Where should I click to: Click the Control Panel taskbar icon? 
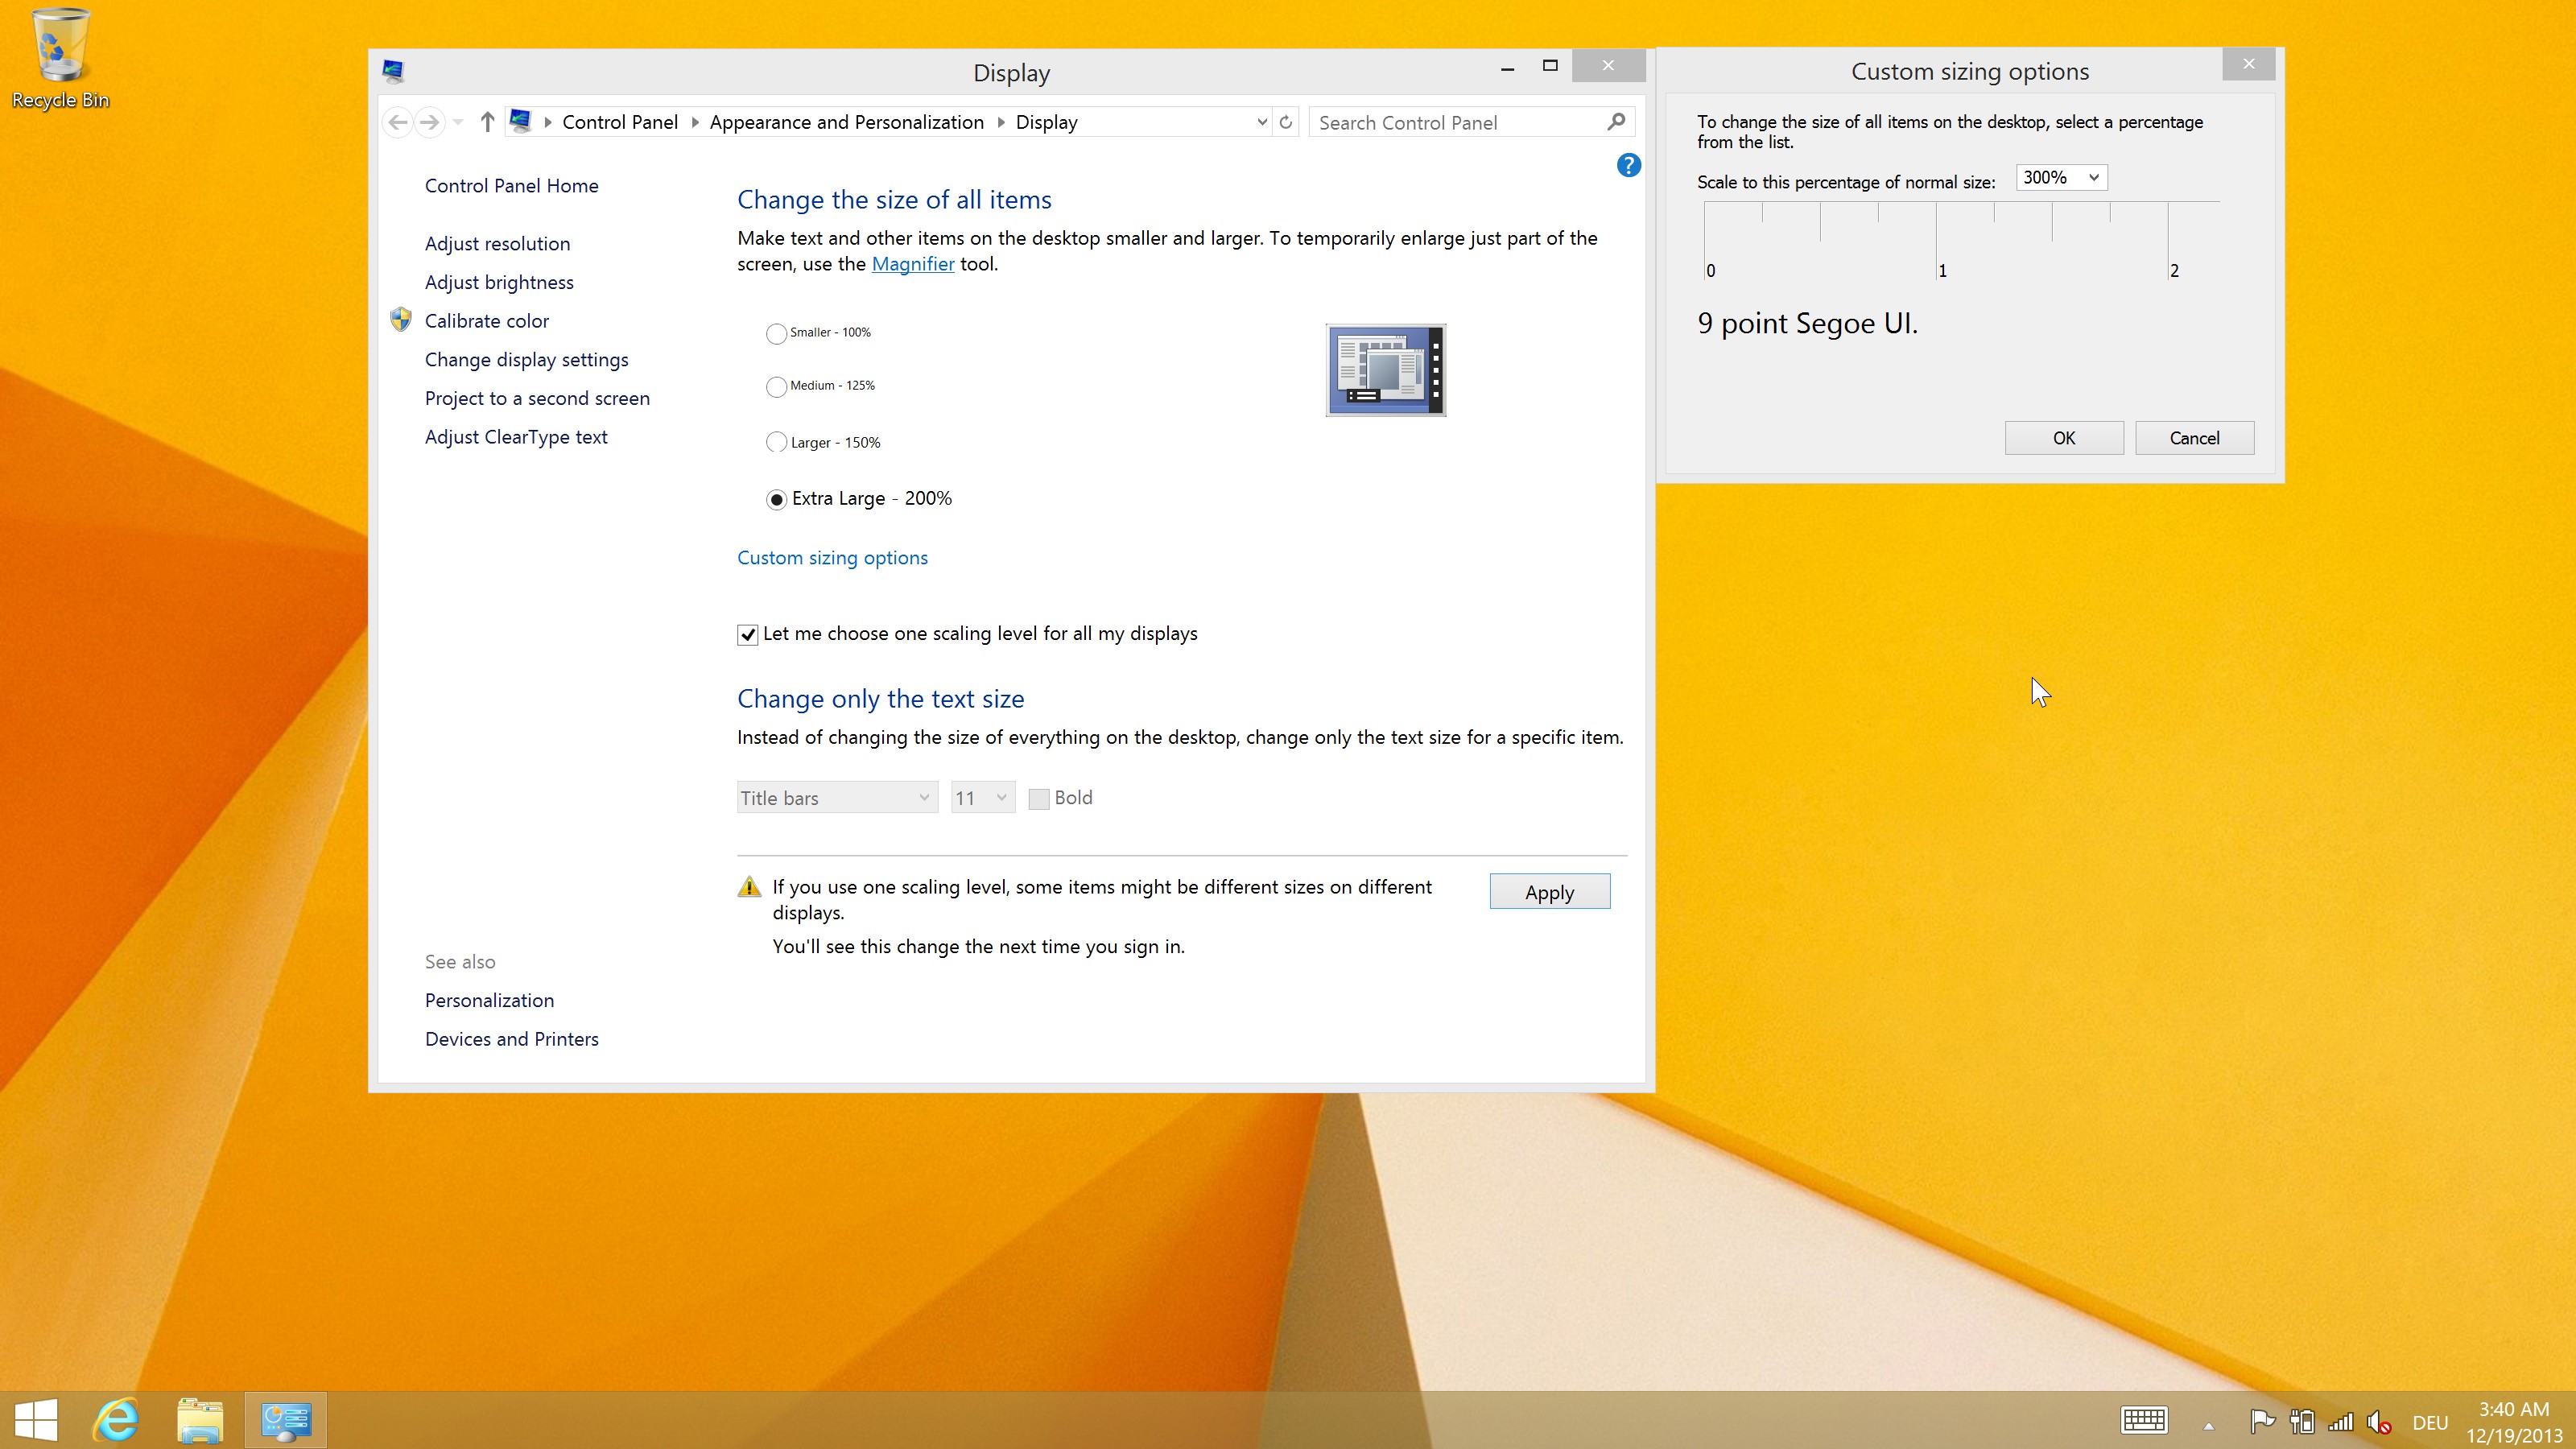tap(286, 1420)
